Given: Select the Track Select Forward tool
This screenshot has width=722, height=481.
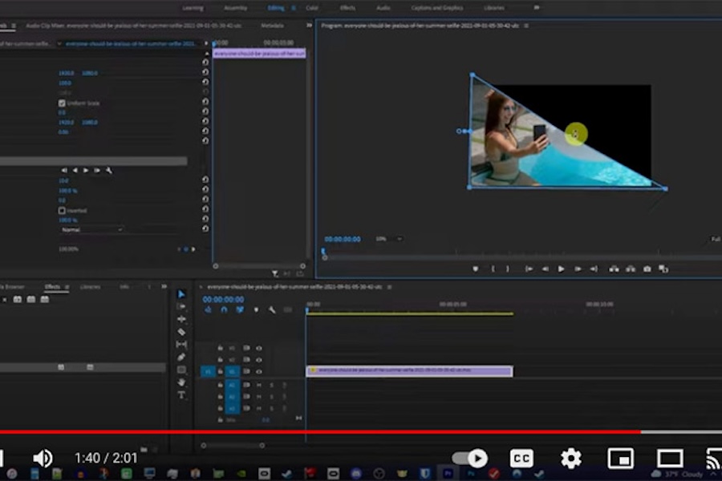Looking at the screenshot, I should coord(181,306).
